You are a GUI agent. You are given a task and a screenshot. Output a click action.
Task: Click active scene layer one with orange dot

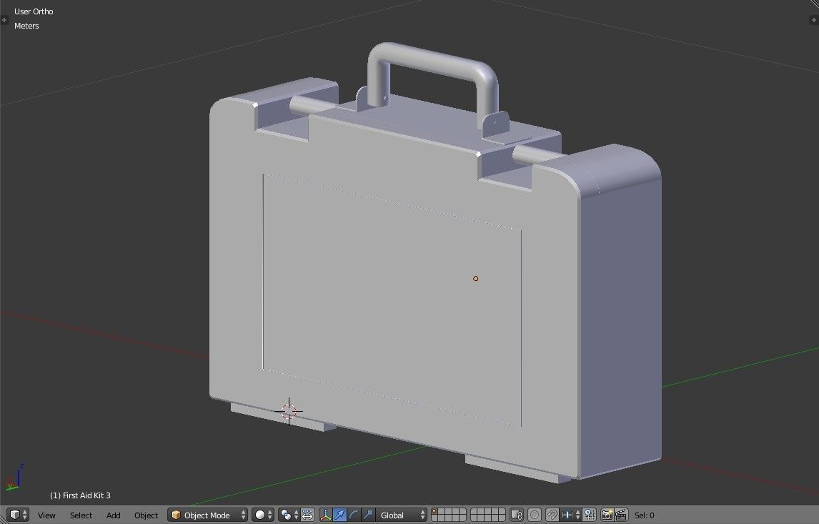point(435,512)
